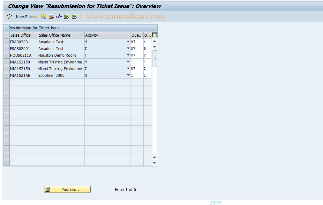Click the select-all corner cell of table

[x=7, y=35]
